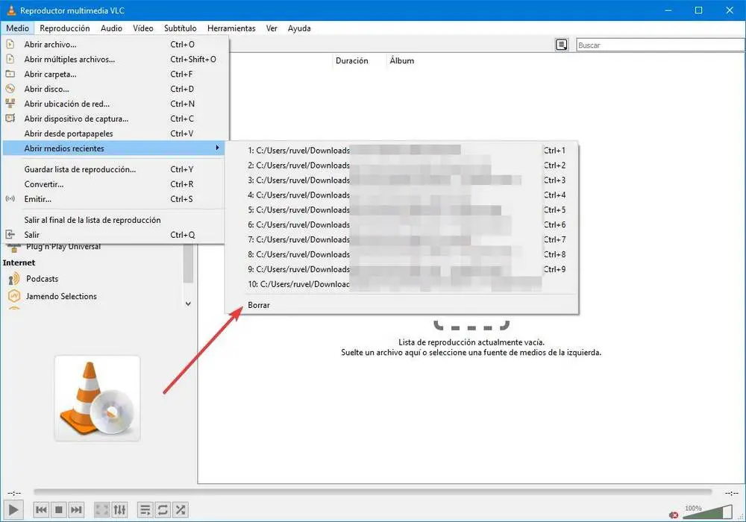The image size is (746, 522).
Task: Toggle random shuffle playback
Action: click(x=181, y=510)
